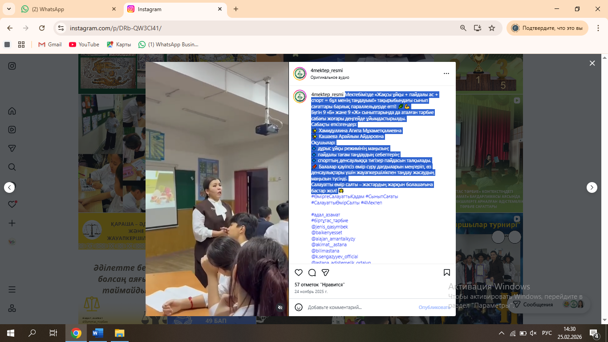
Task: Toggle bookmark star for this page
Action: pos(492,28)
